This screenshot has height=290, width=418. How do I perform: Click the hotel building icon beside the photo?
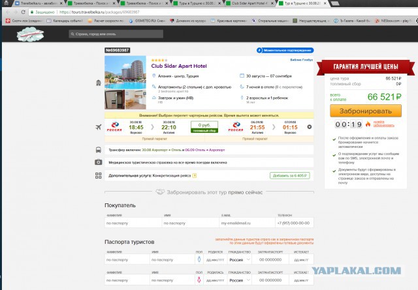pyautogui.click(x=99, y=83)
